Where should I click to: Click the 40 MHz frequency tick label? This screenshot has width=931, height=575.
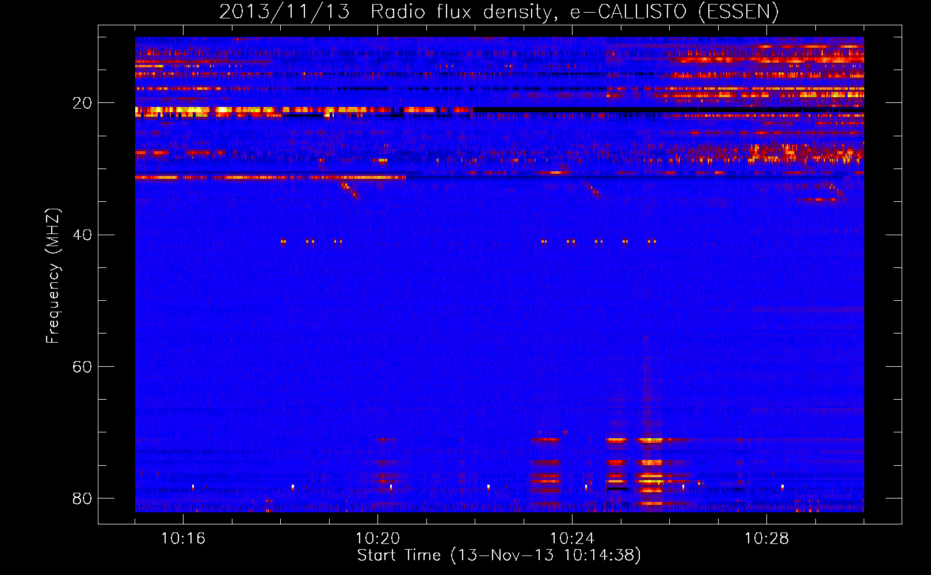pos(82,235)
